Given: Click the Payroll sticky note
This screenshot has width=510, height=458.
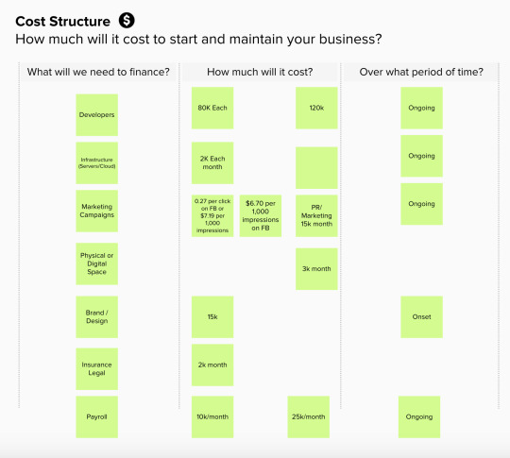Looking at the screenshot, I should [x=96, y=417].
